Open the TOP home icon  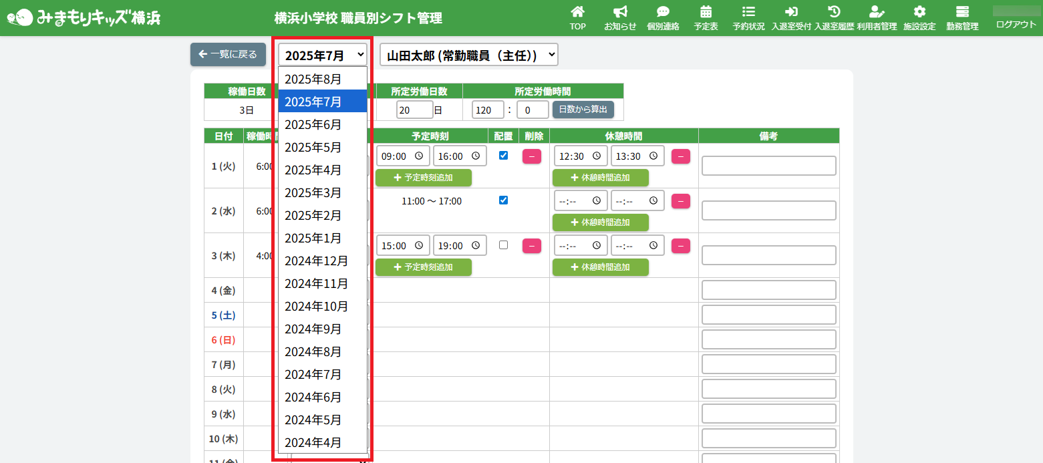click(577, 12)
